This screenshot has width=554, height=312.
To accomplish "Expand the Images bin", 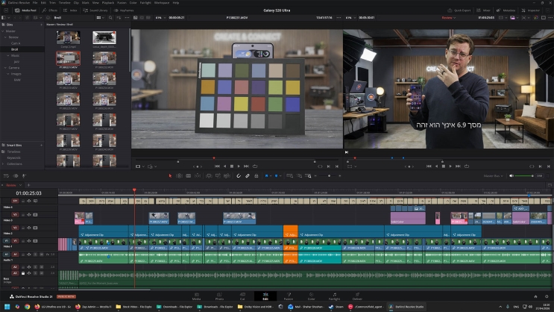I will click(x=7, y=74).
